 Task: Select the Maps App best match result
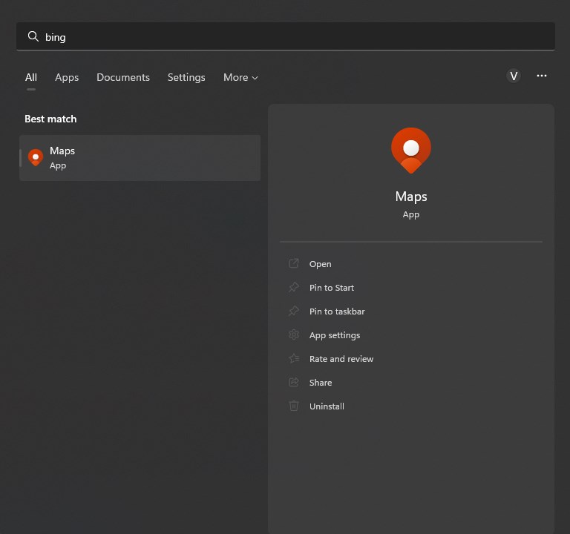pyautogui.click(x=141, y=157)
